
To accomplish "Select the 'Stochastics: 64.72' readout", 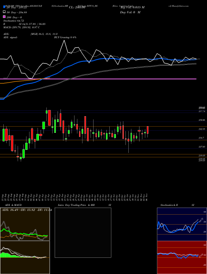I will tap(13, 21).
